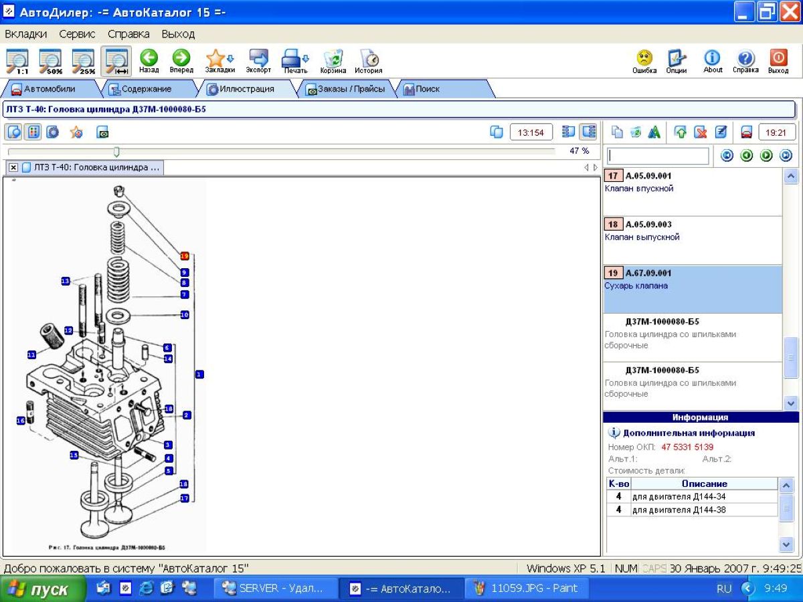Open the Корзина (basket) toolbar icon
This screenshot has height=602, width=803.
(333, 58)
